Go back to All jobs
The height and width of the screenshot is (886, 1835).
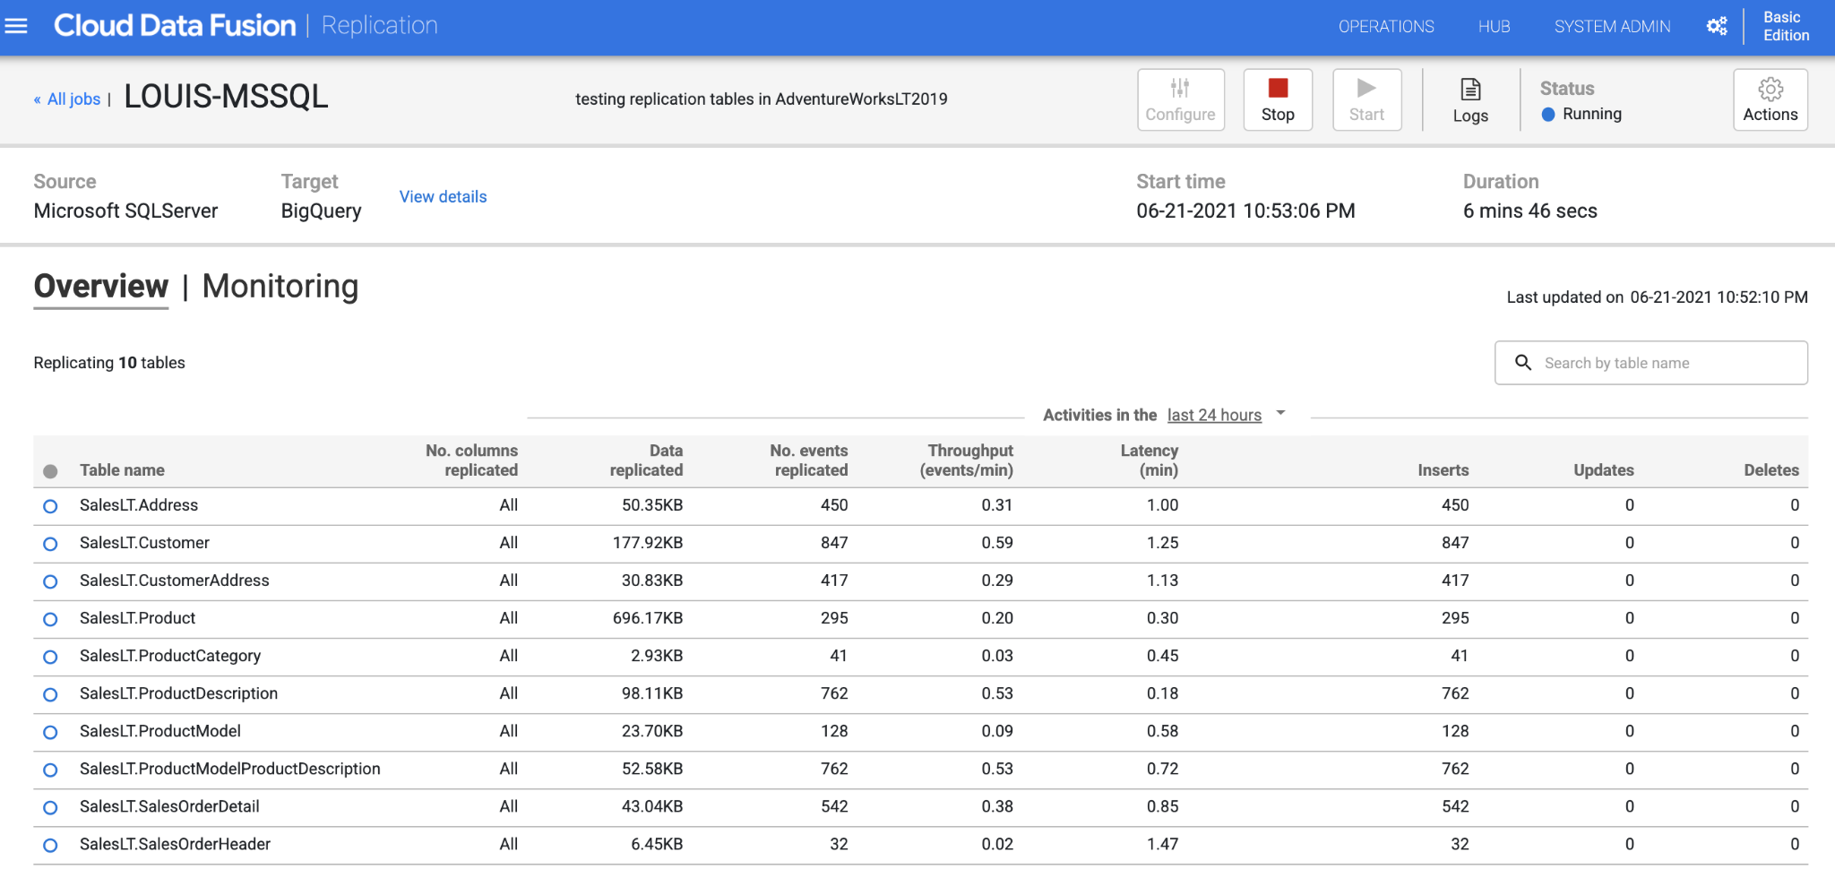67,99
